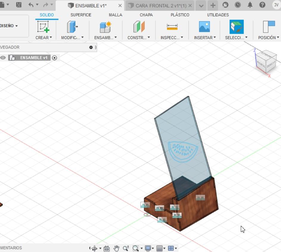Select the CHAPA ribbon tab
Image resolution: width=281 pixels, height=252 pixels.
146,15
